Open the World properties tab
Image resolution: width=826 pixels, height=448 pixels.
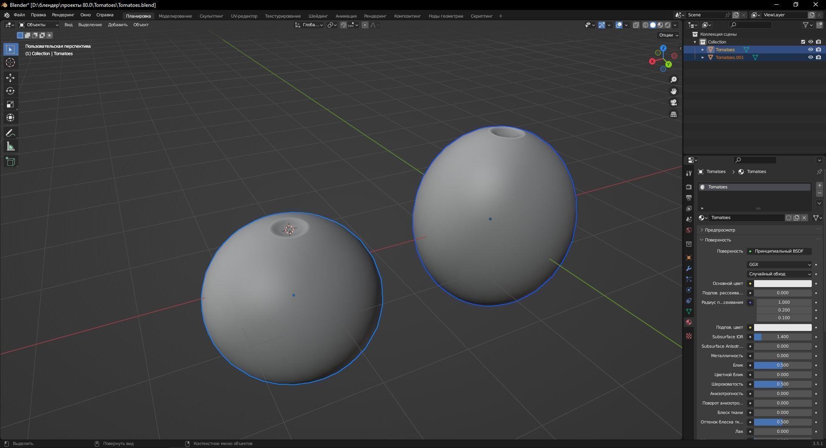689,230
